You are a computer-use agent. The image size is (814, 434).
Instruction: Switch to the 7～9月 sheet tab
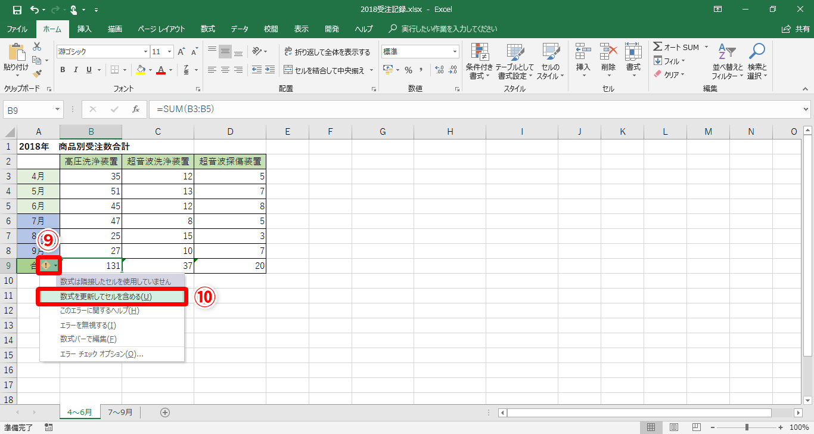(120, 412)
